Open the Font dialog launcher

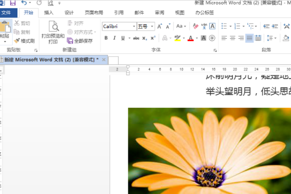(215, 50)
